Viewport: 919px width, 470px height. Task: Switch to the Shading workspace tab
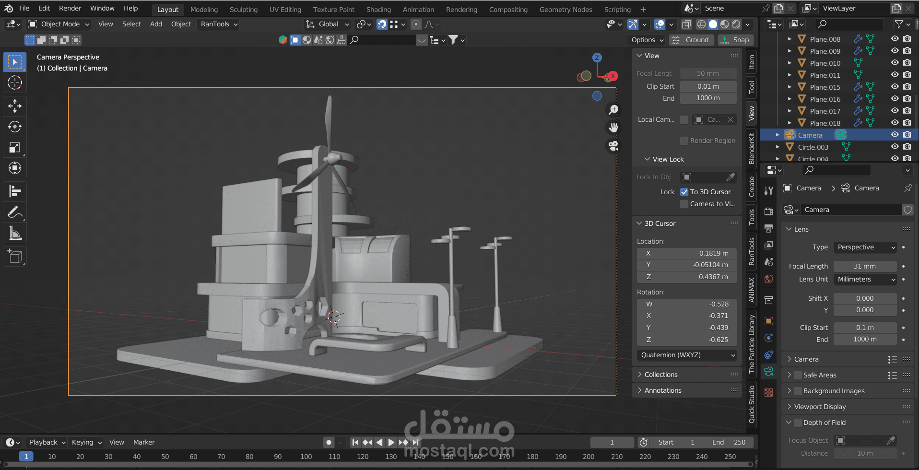(x=378, y=9)
